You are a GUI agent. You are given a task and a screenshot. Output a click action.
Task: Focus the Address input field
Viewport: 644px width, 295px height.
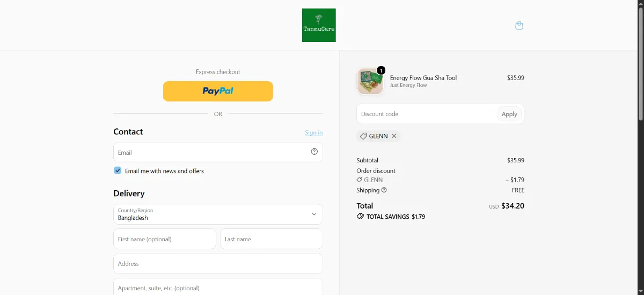tap(218, 263)
